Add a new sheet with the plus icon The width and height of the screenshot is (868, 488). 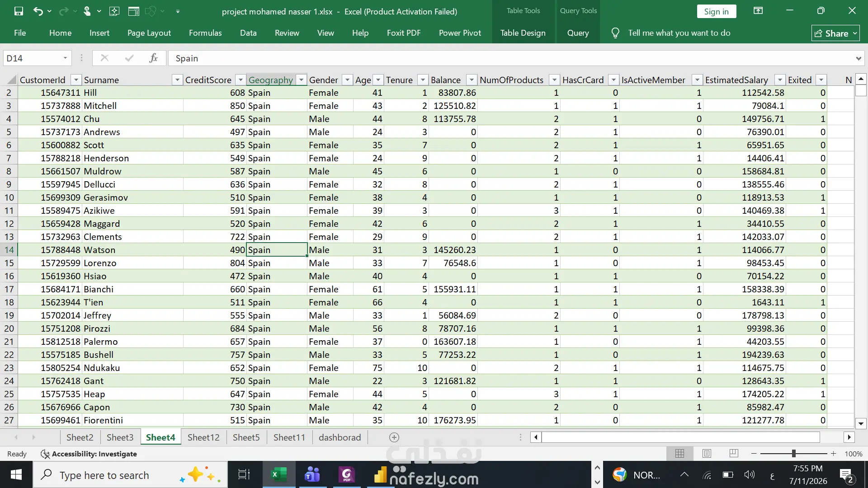pyautogui.click(x=394, y=437)
